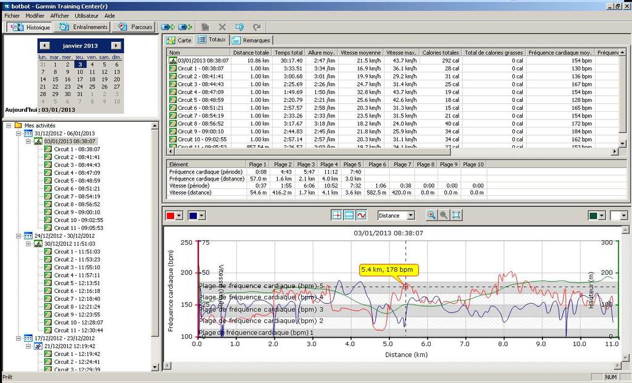Viewport: 632px width, 383px height.
Task: Click the fit-to-window zoom icon
Action: click(x=456, y=215)
